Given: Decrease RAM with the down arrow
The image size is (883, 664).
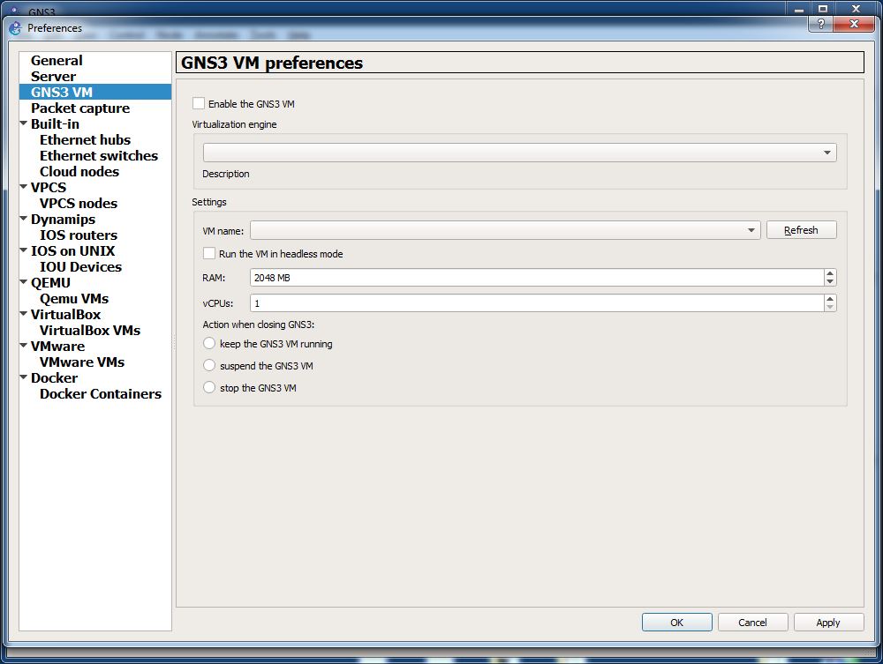Looking at the screenshot, I should coord(830,281).
